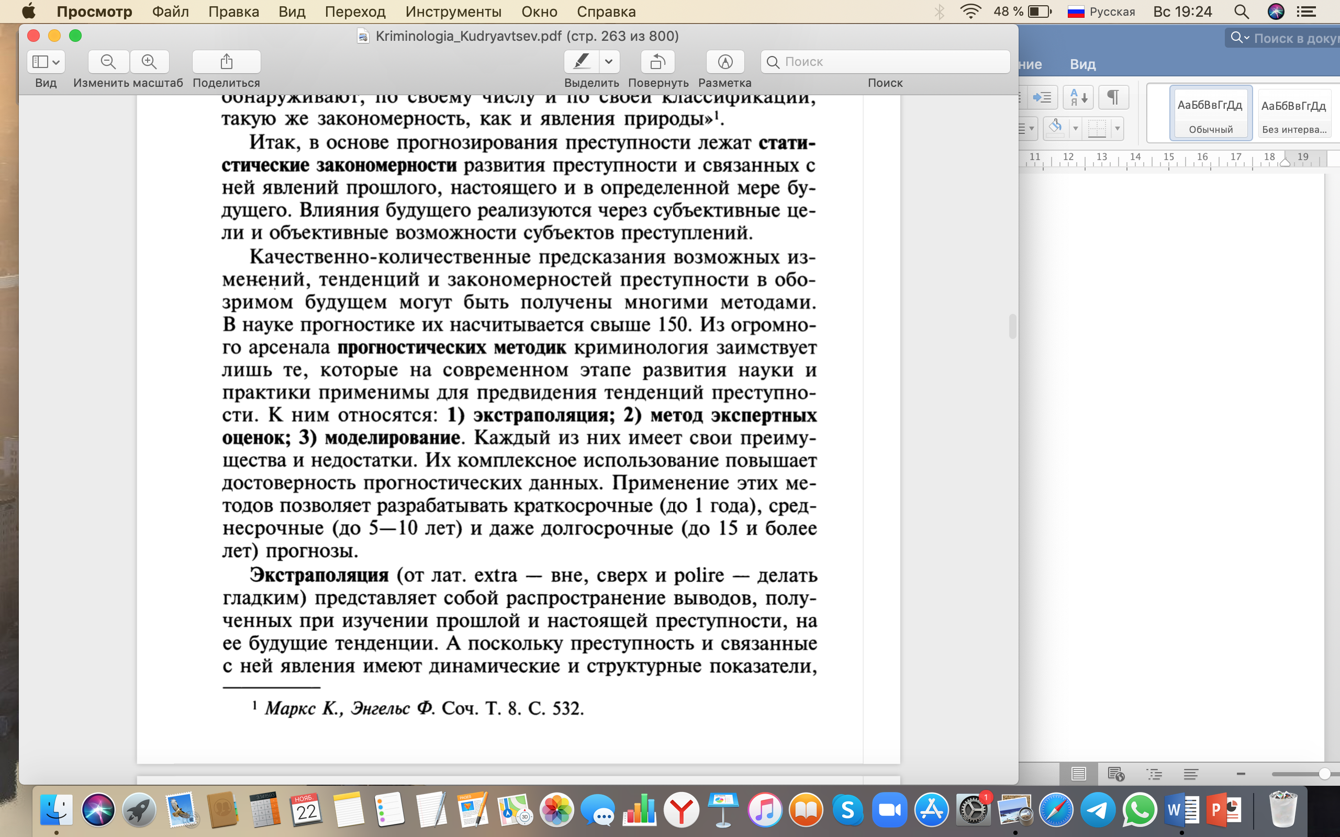Open Trash from the Dock
Image resolution: width=1340 pixels, height=837 pixels.
coord(1282,810)
